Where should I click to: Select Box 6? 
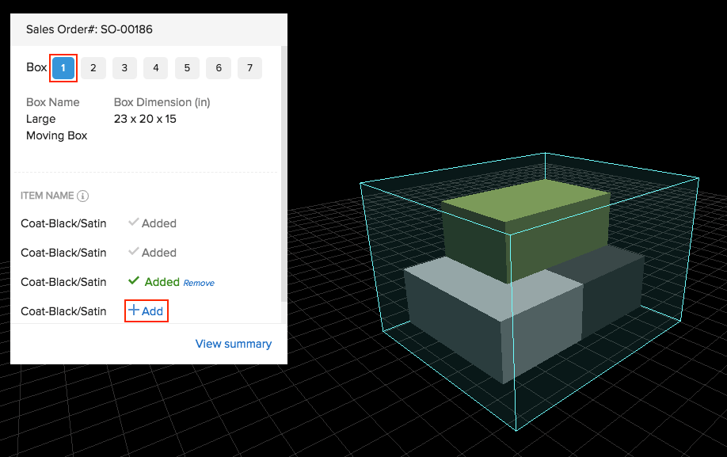point(219,68)
